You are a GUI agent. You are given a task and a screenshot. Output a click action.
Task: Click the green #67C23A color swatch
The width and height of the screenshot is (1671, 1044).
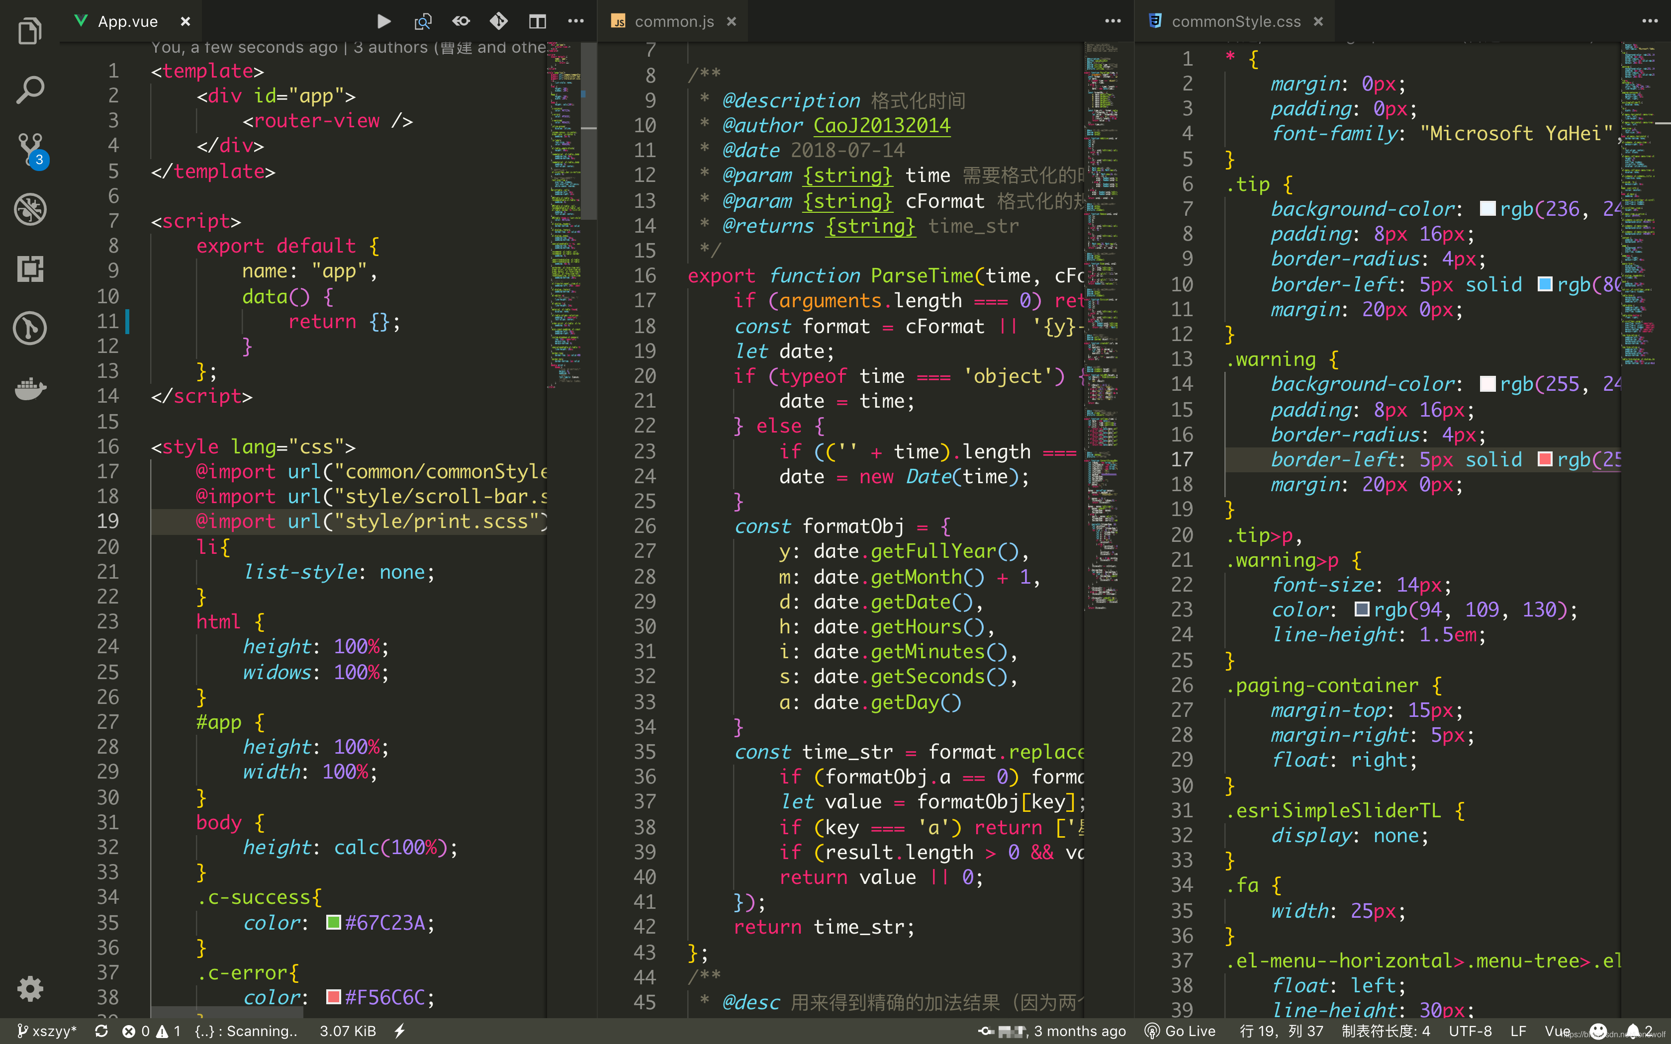point(334,923)
